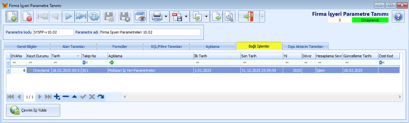Cancel the grid edit with the X icon
This screenshot has height=123, width=409.
coord(92,97)
